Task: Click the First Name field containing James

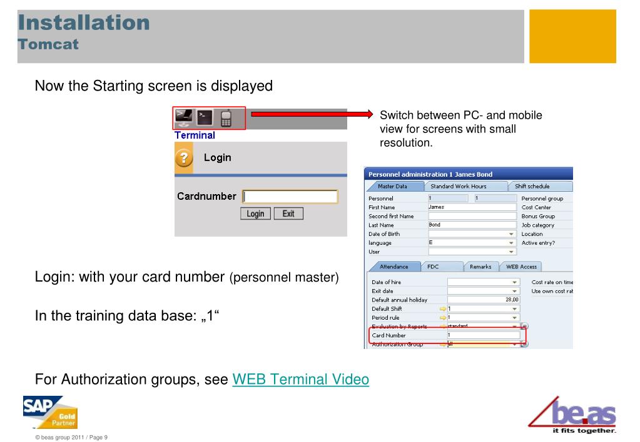Action: tap(472, 207)
